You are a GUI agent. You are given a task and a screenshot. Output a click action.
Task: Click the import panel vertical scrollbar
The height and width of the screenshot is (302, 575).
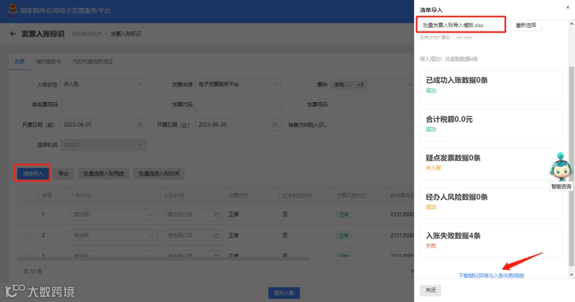[571, 166]
